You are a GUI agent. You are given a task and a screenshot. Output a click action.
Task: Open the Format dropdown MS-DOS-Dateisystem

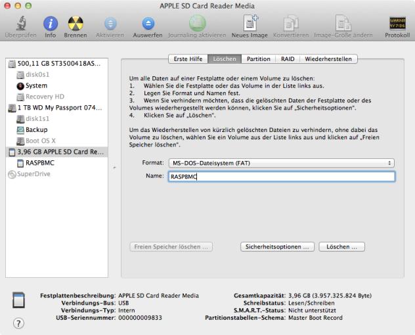pos(282,163)
